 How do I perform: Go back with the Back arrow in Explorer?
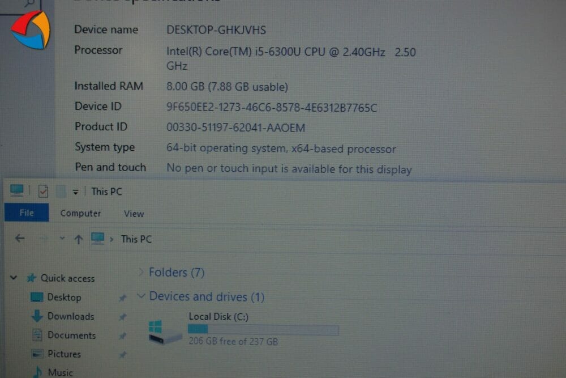20,238
